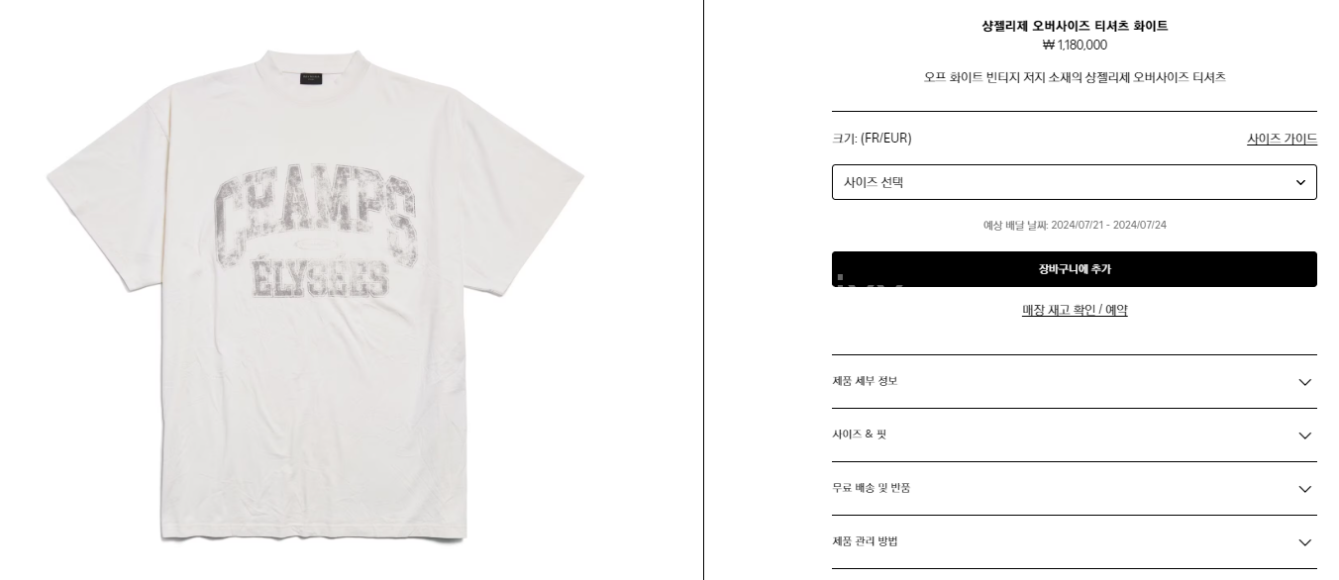Open the 사이즈 가이드 link
This screenshot has height=580, width=1339.
tap(1282, 139)
